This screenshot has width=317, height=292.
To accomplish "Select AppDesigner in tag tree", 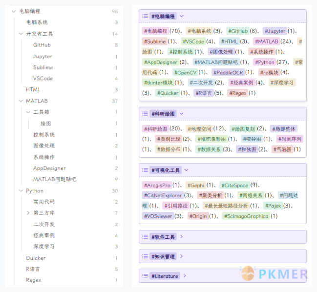I will (49, 168).
